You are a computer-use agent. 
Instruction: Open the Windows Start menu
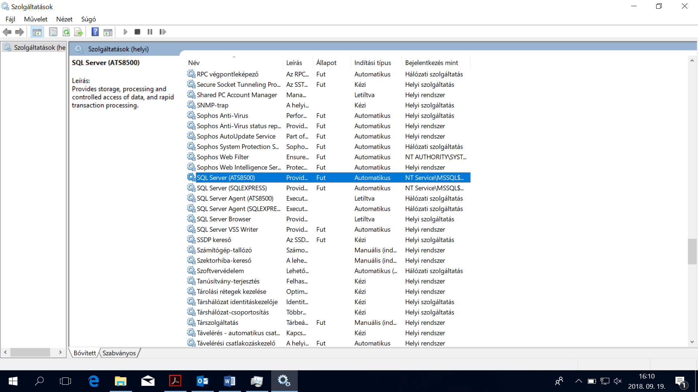click(x=13, y=381)
